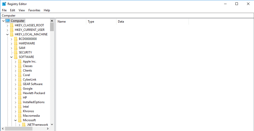Click the Macromedia folder icon

20,116
